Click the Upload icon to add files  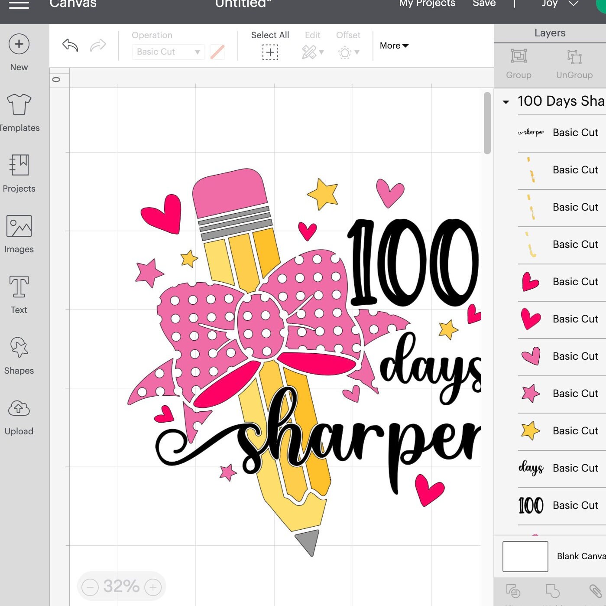point(19,415)
